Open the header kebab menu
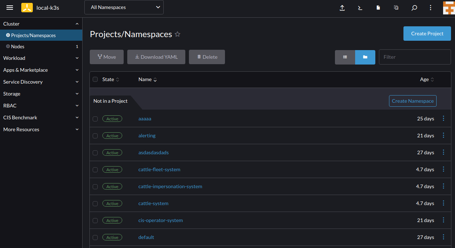The height and width of the screenshot is (248, 455). 430,8
